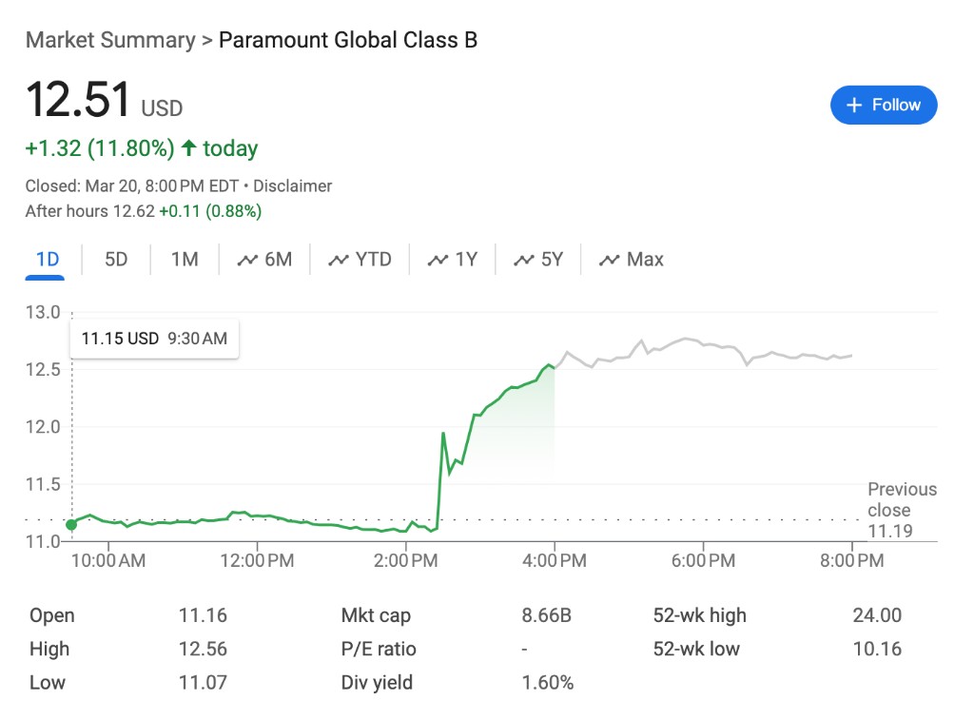Click the trend icon beside 1Y
The height and width of the screenshot is (720, 974).
click(438, 260)
